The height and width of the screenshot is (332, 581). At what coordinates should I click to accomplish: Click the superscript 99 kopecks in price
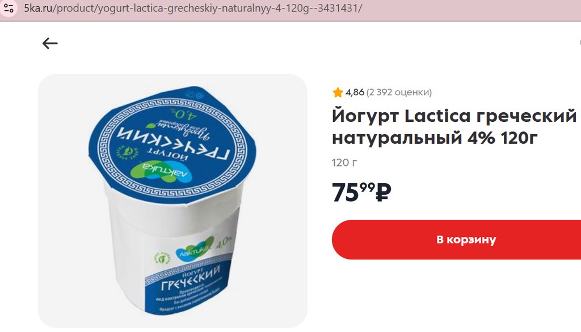point(367,188)
